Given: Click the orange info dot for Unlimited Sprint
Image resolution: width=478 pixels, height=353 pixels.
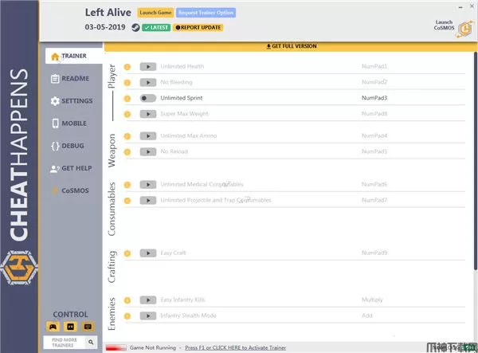Looking at the screenshot, I should tap(127, 99).
